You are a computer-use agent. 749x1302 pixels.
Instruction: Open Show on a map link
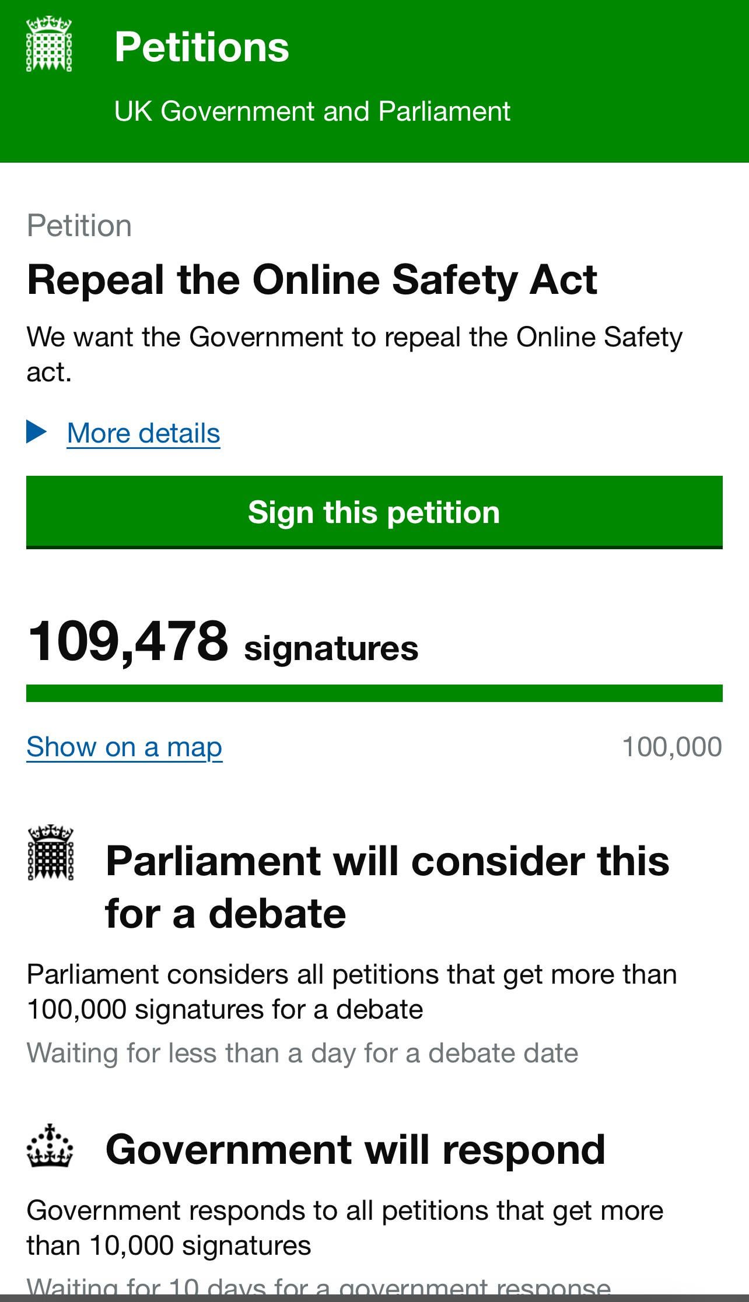click(x=124, y=747)
